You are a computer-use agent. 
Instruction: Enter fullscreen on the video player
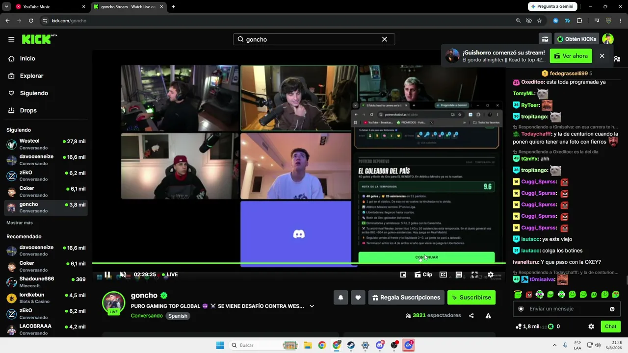pos(474,275)
